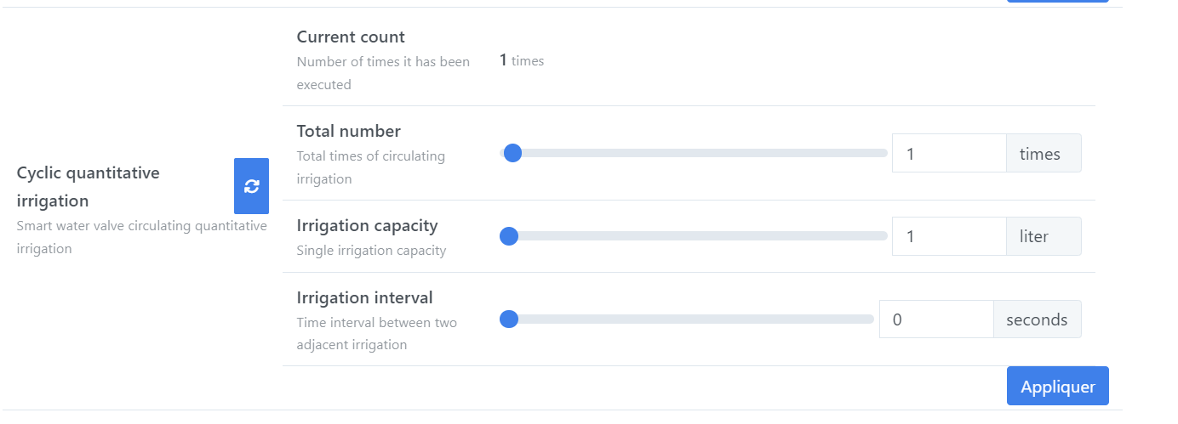Focus the Irrigation capacity liter input field

[949, 236]
